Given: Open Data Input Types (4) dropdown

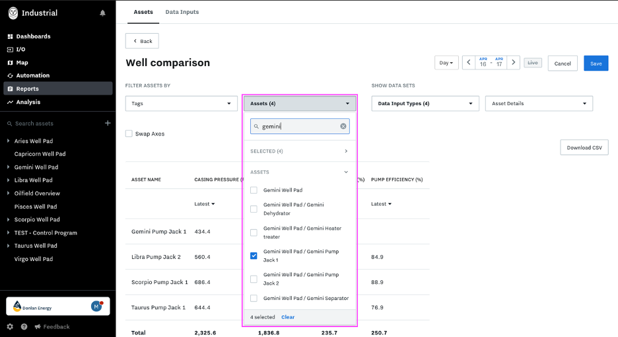Looking at the screenshot, I should [425, 103].
